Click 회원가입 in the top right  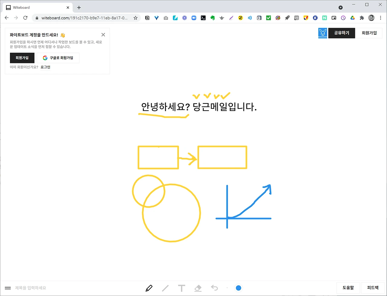tap(369, 33)
